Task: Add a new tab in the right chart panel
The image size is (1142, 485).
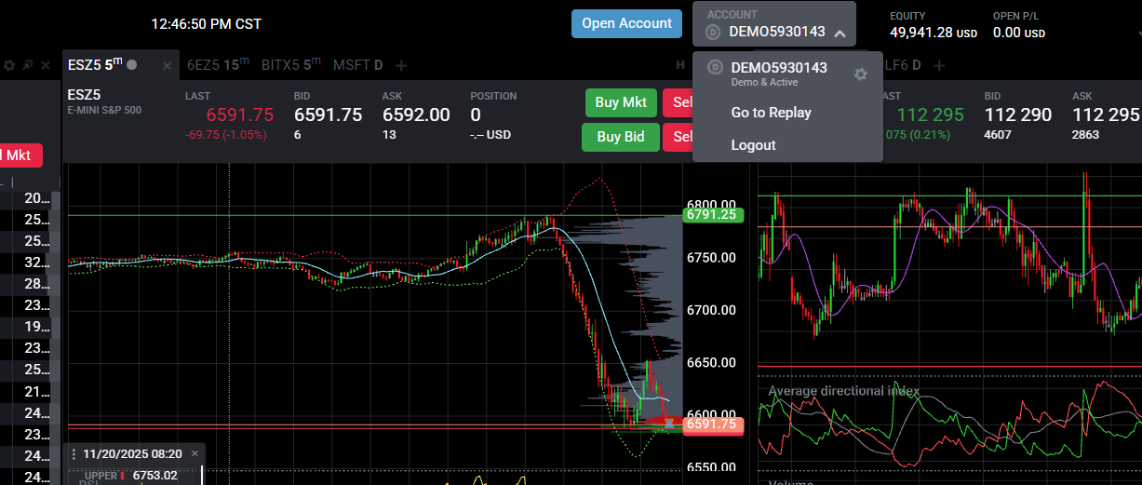Action: (x=939, y=65)
